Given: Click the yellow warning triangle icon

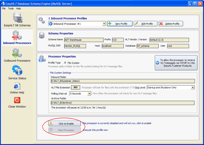Looking at the screenshot, I should [x=51, y=124].
